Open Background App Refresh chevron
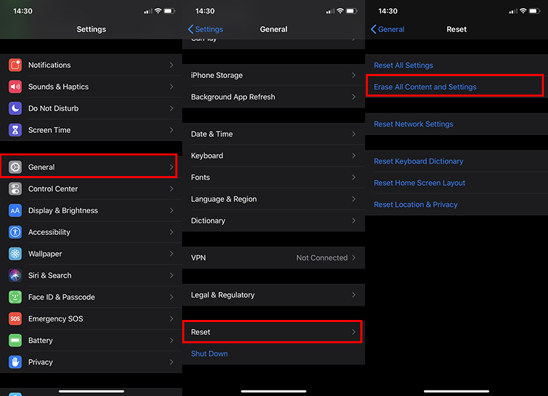This screenshot has height=396, width=548. coord(353,97)
